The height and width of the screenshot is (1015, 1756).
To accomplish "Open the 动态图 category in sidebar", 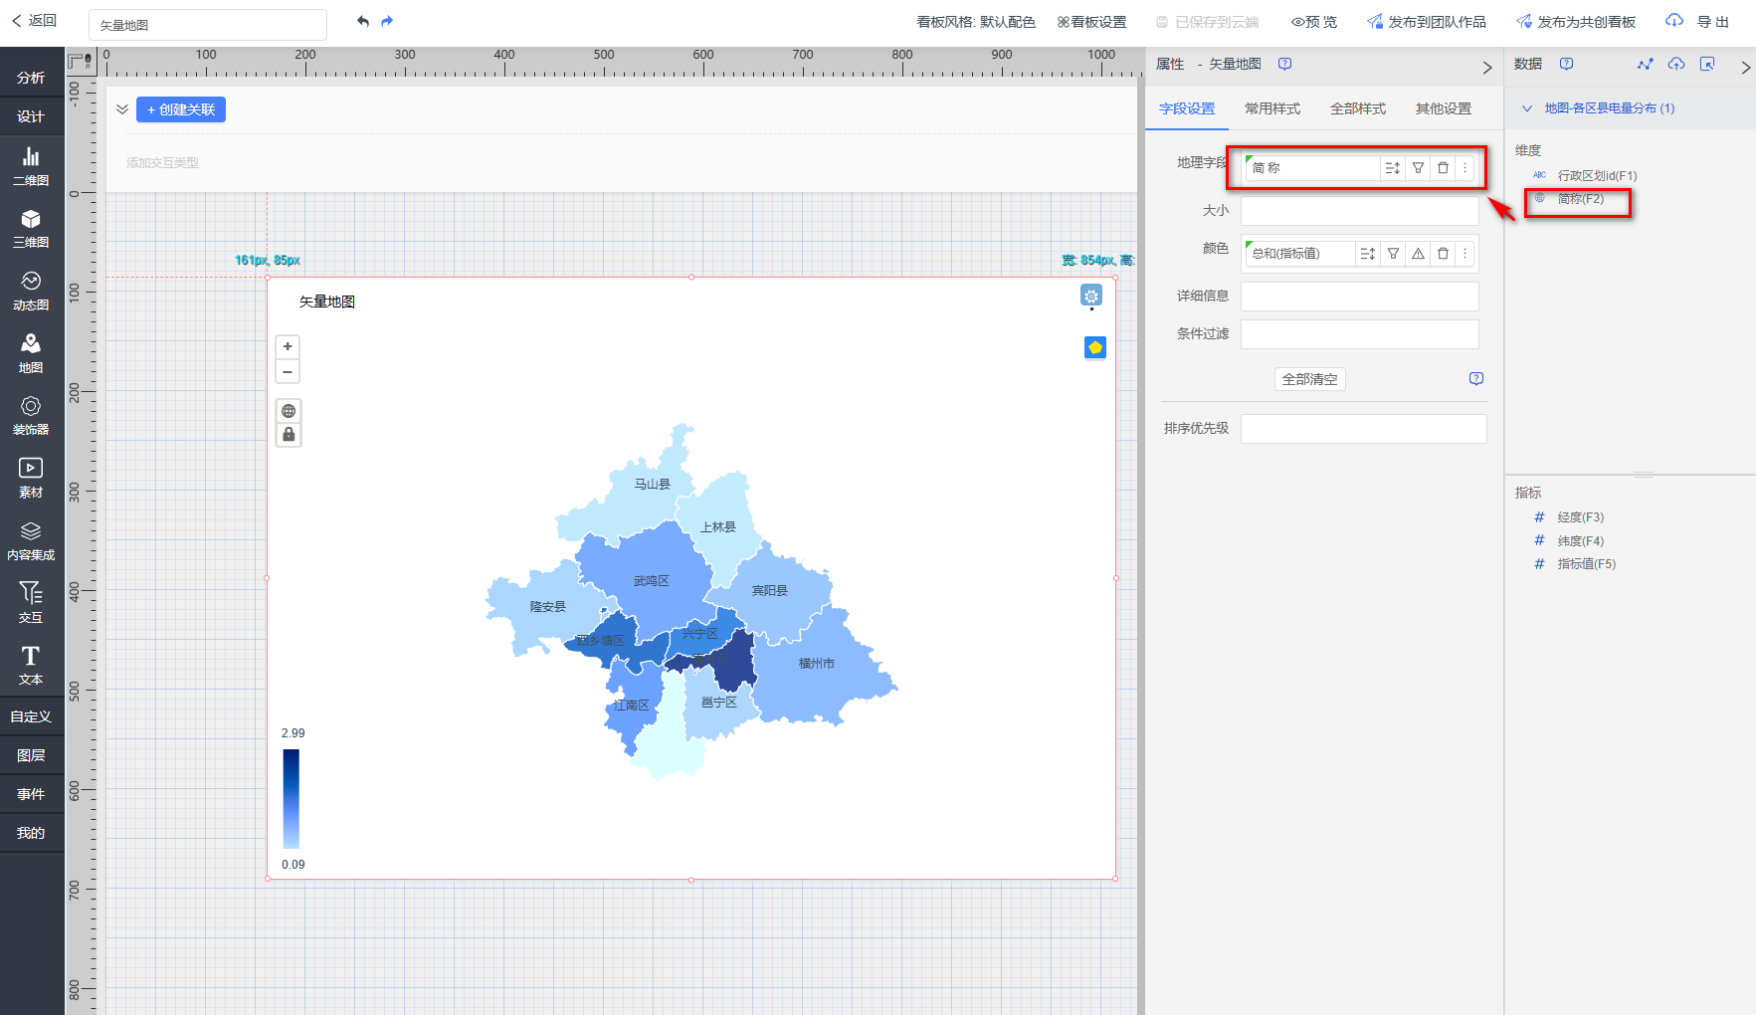I will coord(31,291).
